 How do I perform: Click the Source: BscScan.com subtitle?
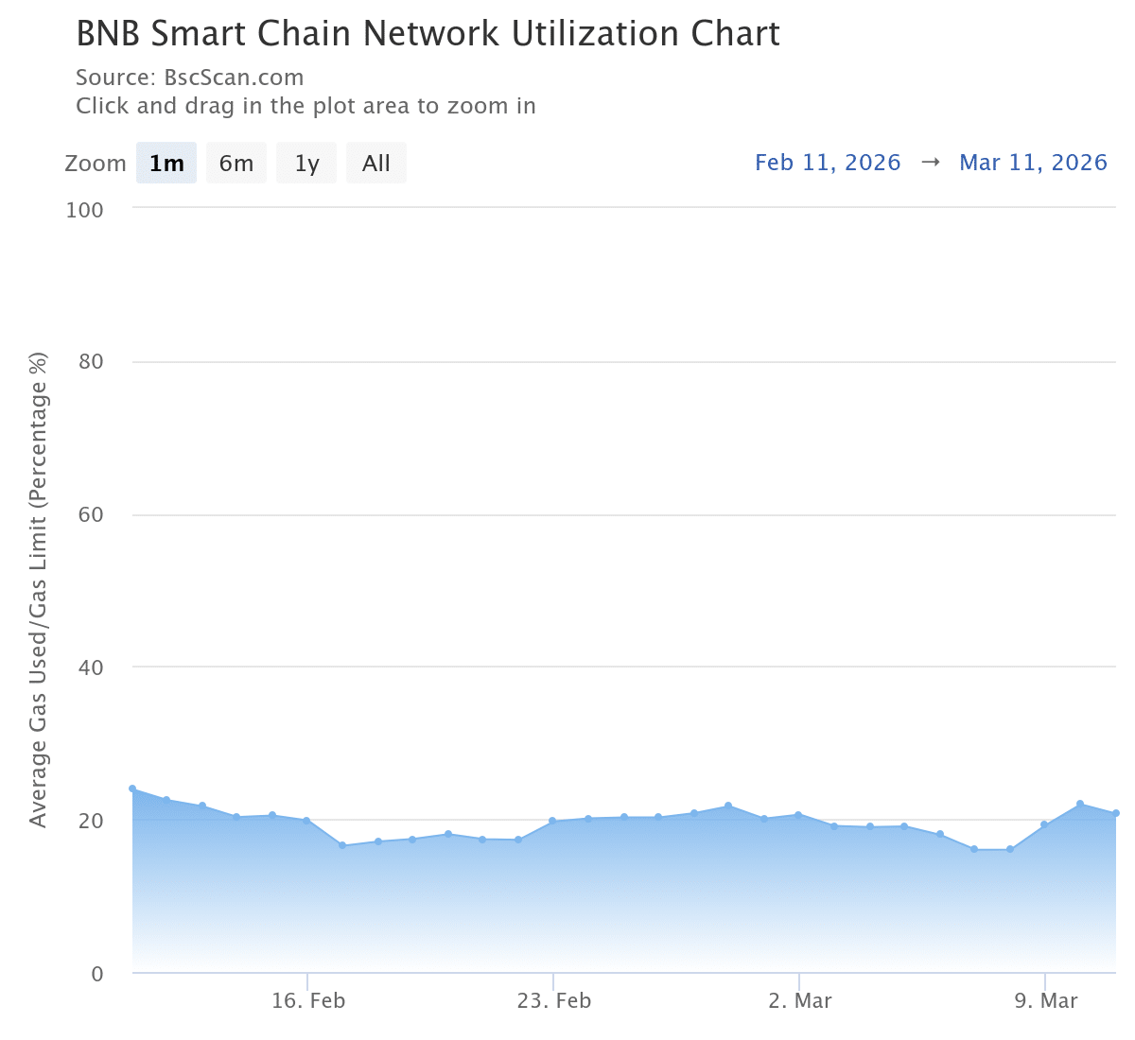[x=190, y=78]
